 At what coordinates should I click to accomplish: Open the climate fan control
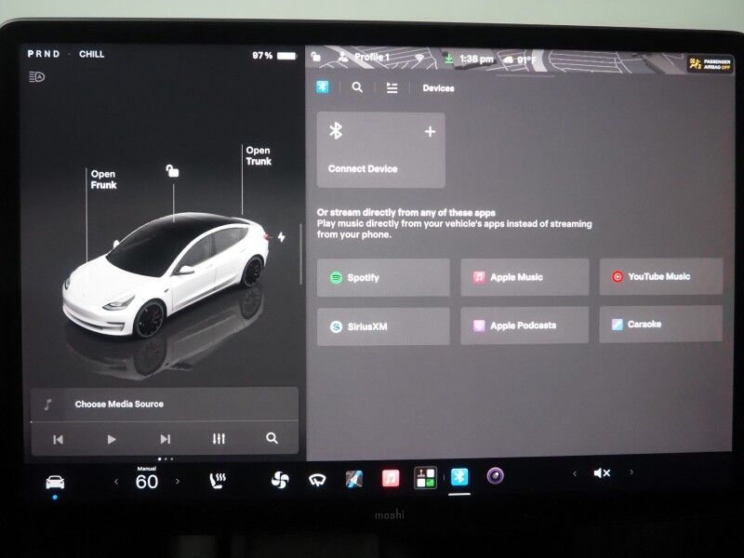280,480
